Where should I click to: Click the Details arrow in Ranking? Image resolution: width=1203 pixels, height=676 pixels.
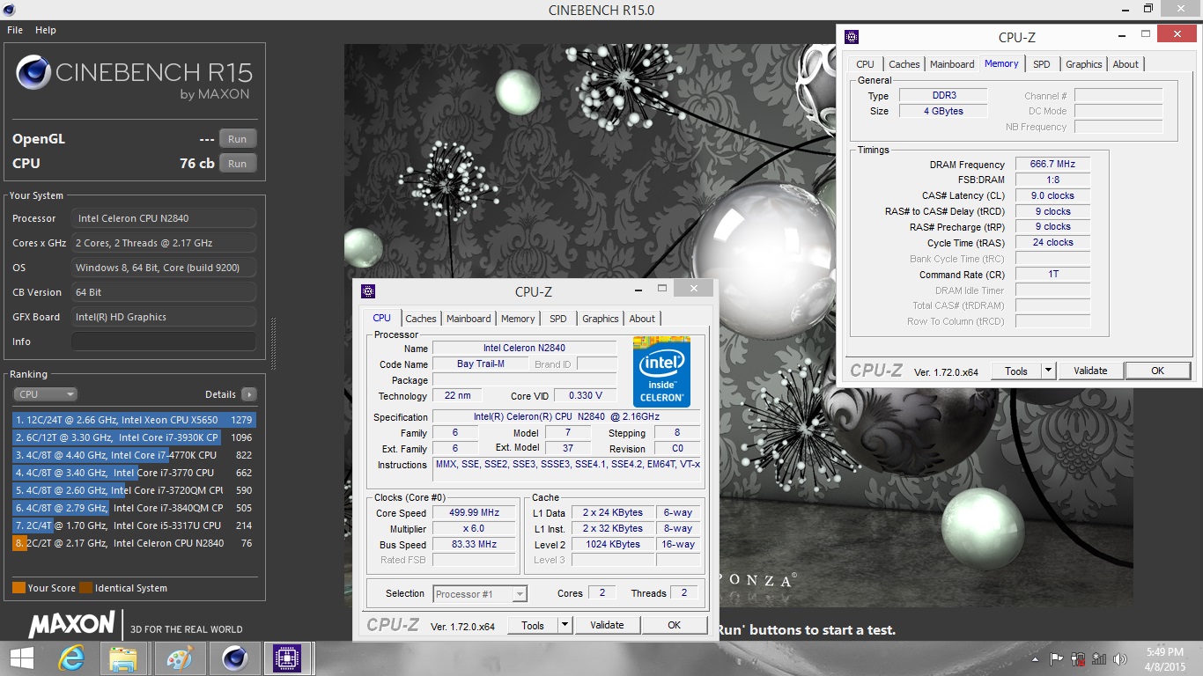[249, 394]
